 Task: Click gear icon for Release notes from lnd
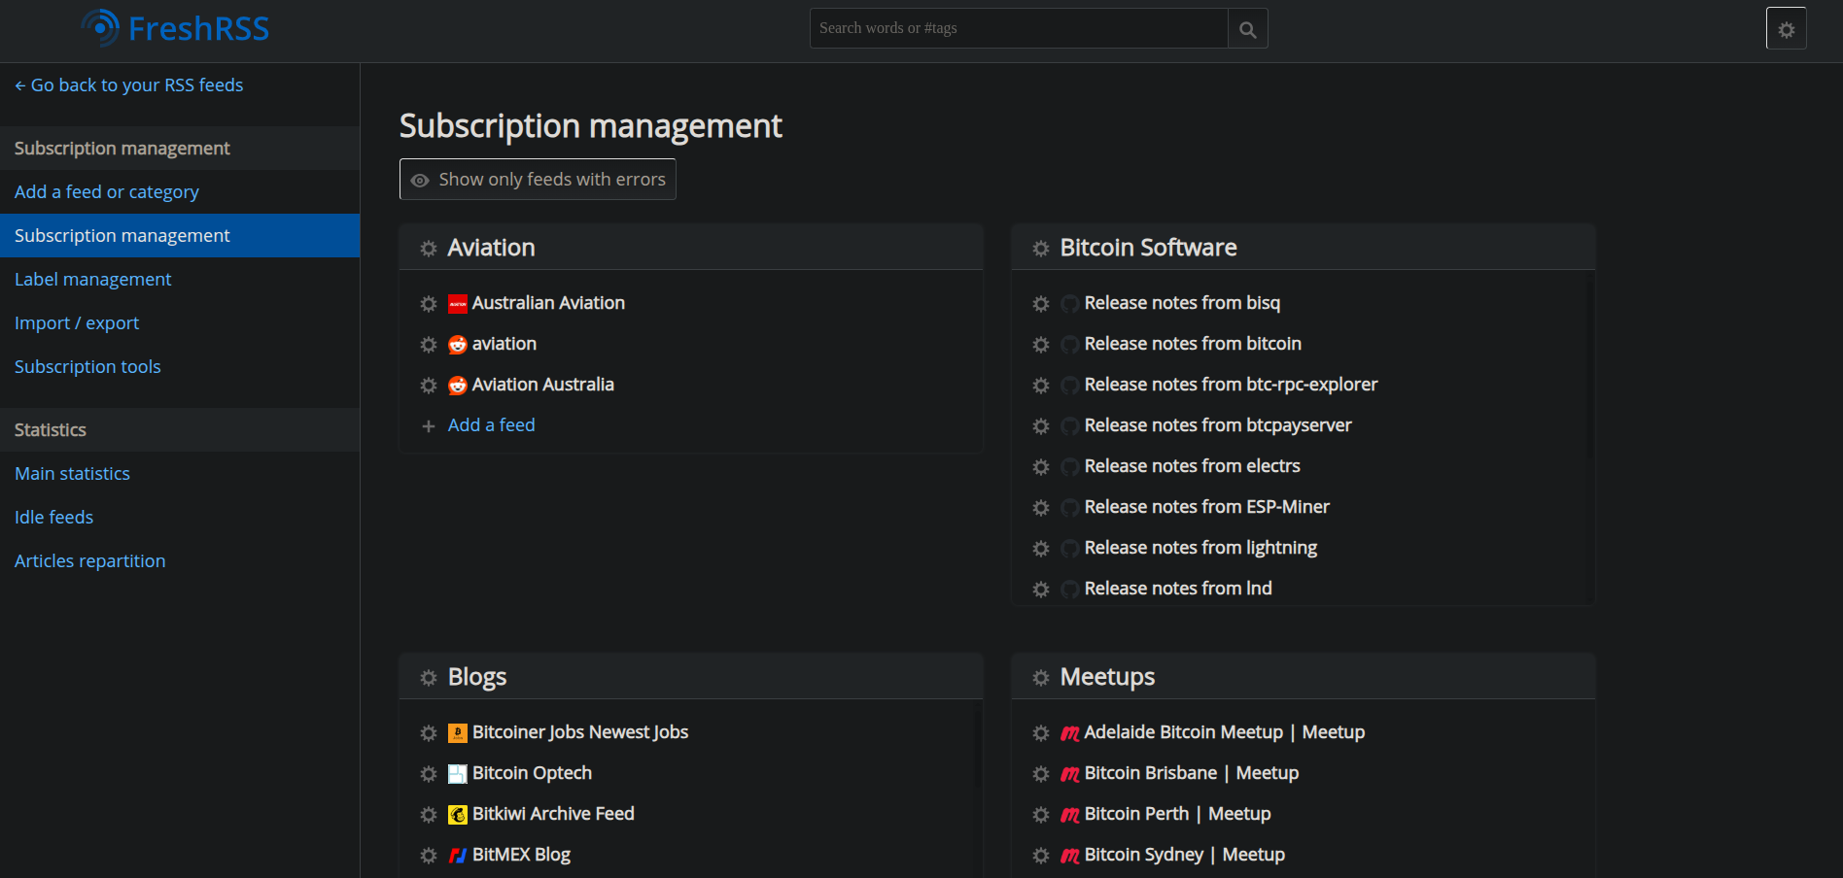1041,590
